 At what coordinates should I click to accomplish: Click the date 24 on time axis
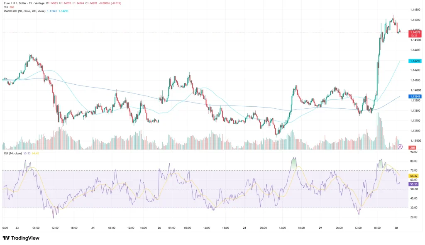pos(93,228)
